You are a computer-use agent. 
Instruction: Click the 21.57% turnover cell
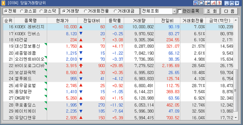pyautogui.click(x=198, y=46)
